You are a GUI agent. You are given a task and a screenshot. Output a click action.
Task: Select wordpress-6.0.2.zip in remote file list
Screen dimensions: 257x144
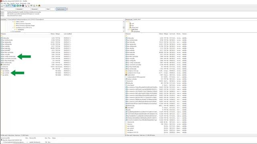133,71
